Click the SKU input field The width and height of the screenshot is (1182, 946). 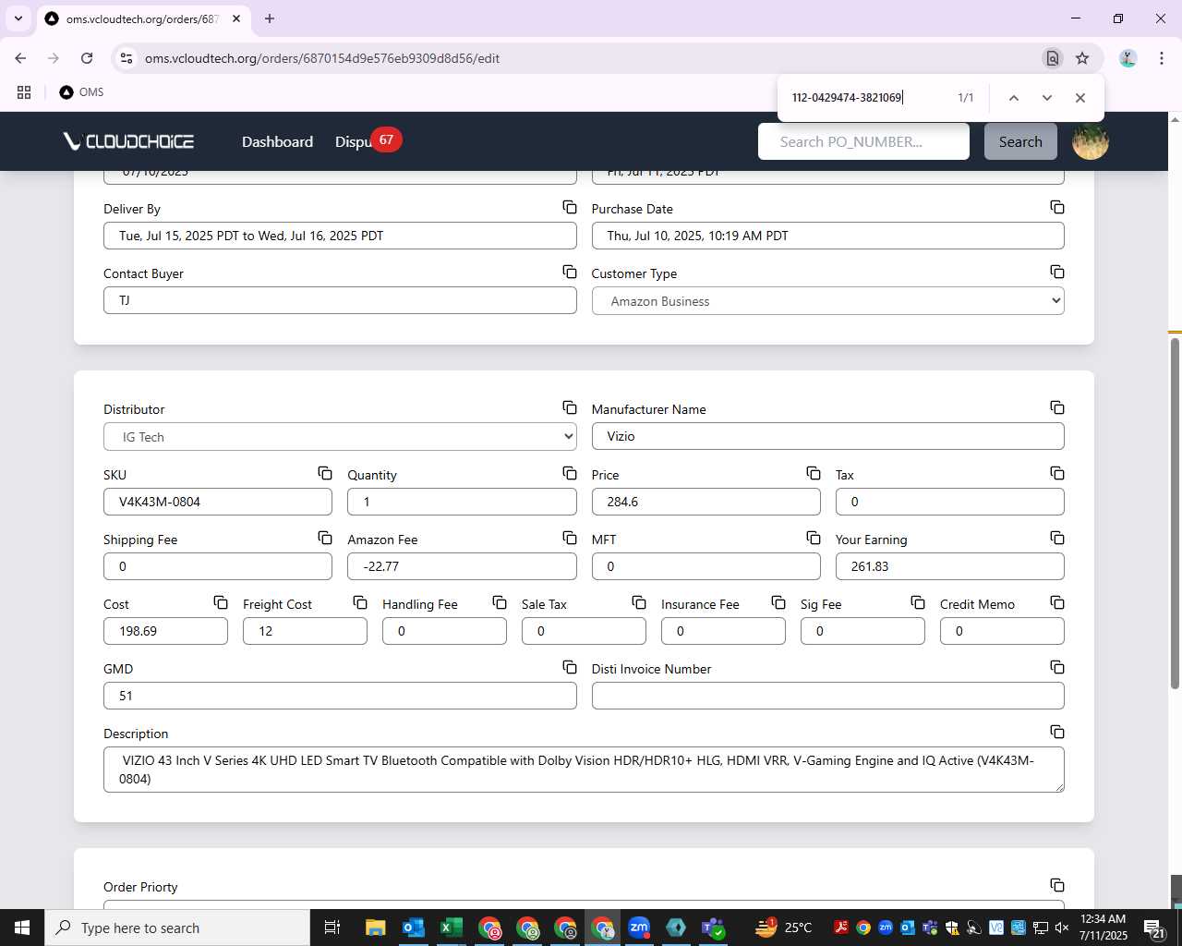click(218, 502)
